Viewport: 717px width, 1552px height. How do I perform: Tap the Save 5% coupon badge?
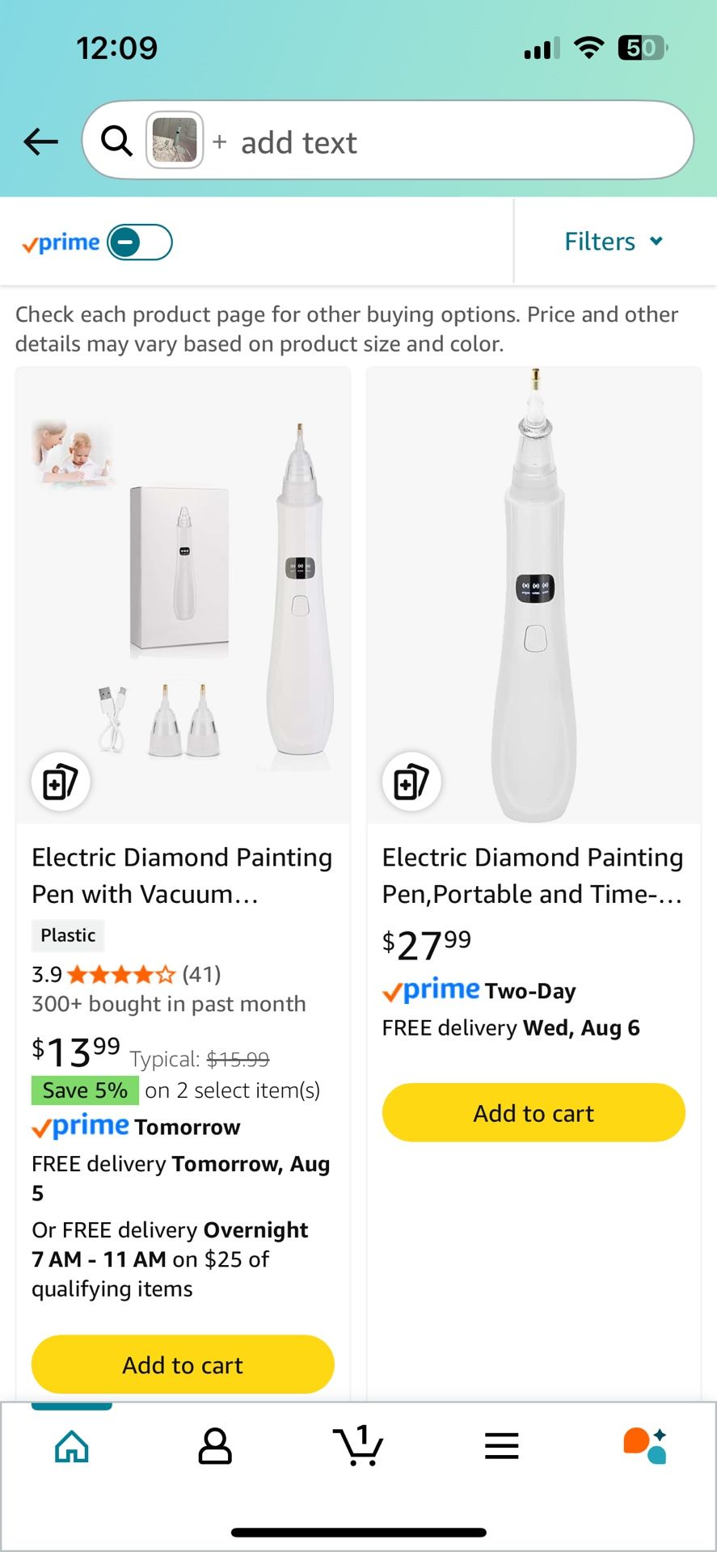coord(85,1090)
